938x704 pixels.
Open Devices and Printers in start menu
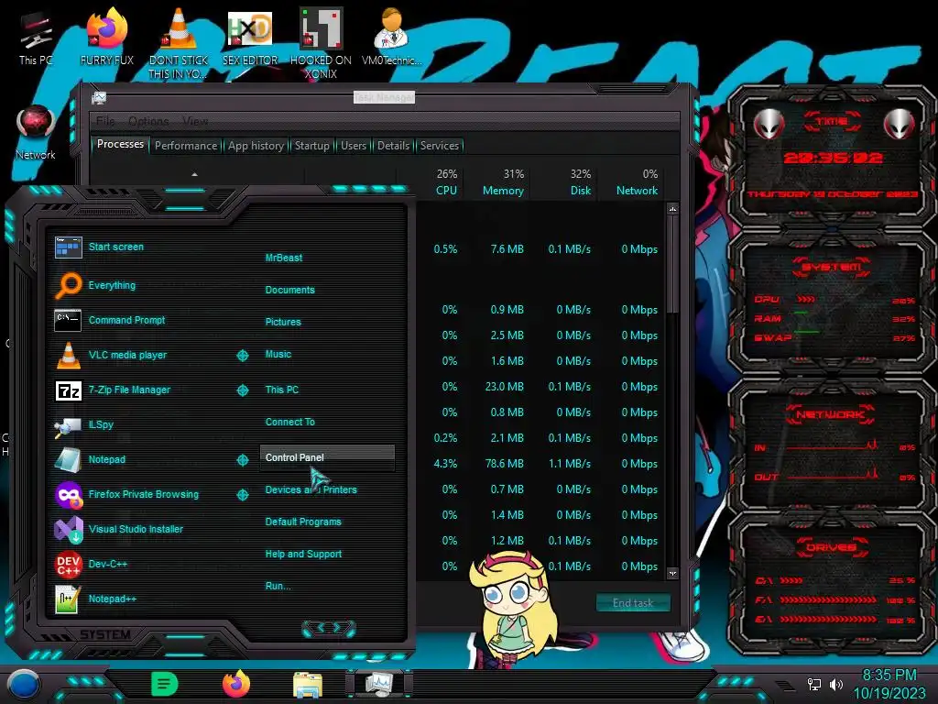(x=311, y=489)
